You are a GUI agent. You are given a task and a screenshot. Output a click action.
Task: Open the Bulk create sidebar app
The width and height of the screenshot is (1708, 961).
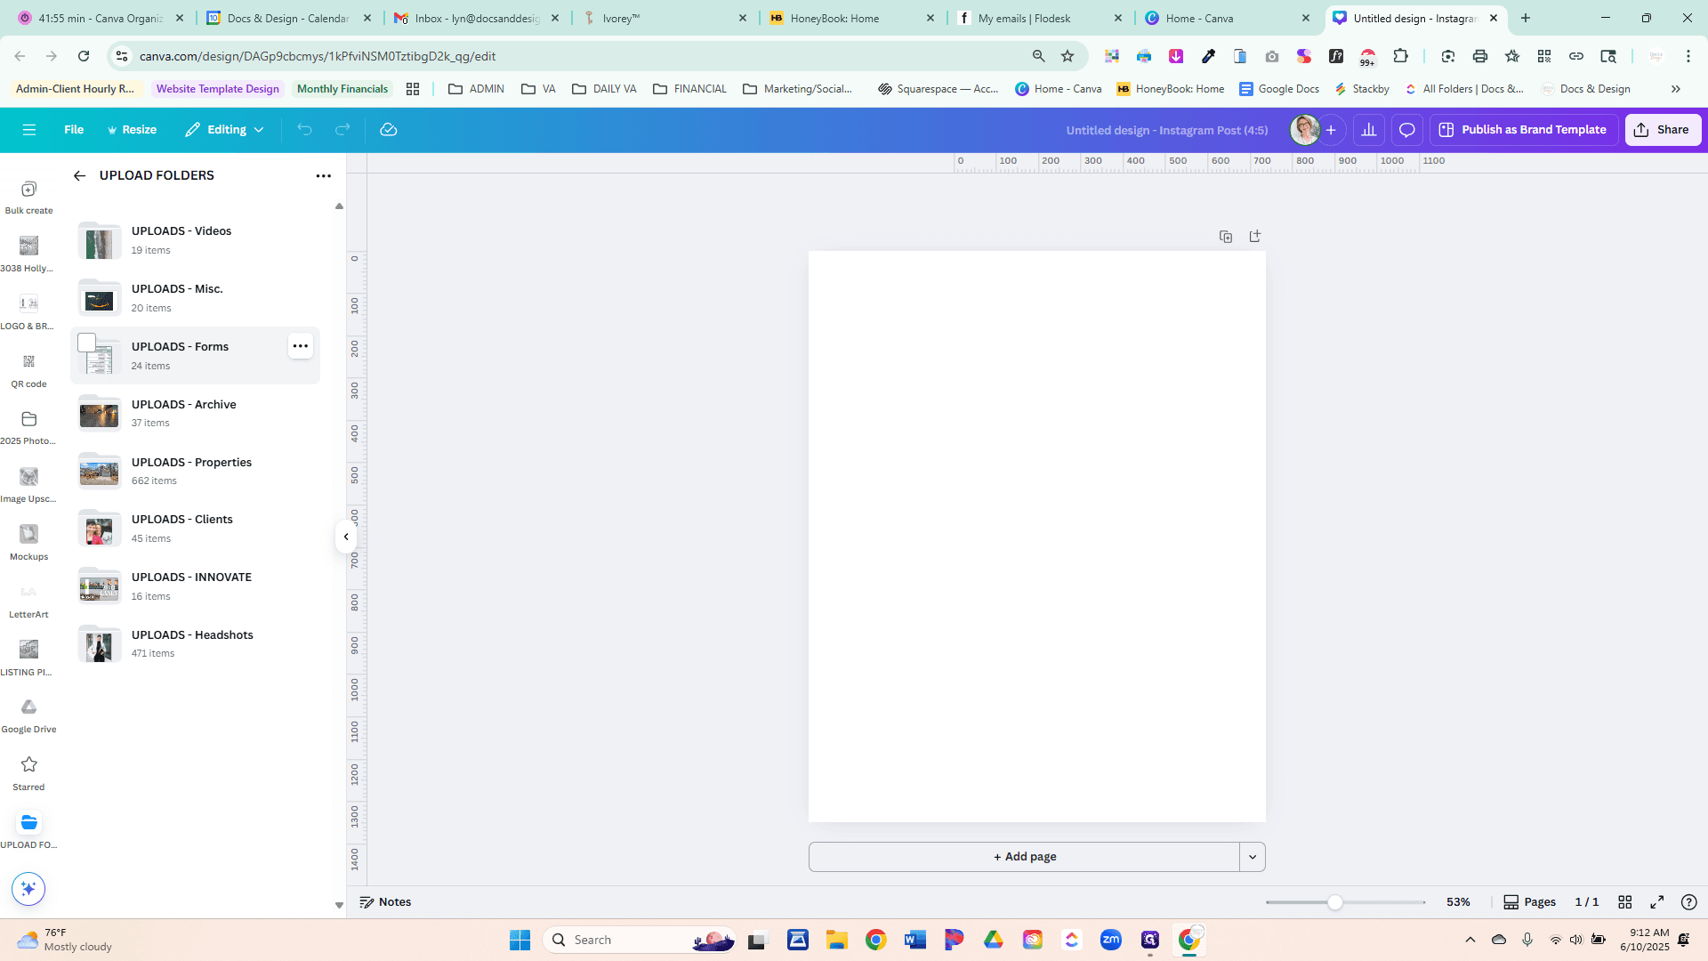(28, 198)
